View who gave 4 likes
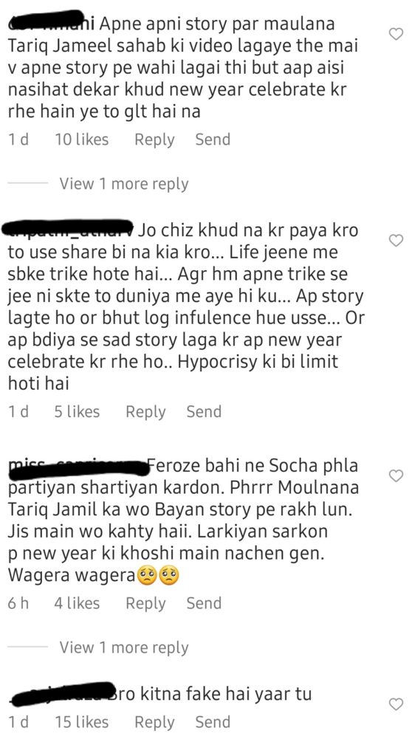The width and height of the screenshot is (412, 756). pos(77,603)
